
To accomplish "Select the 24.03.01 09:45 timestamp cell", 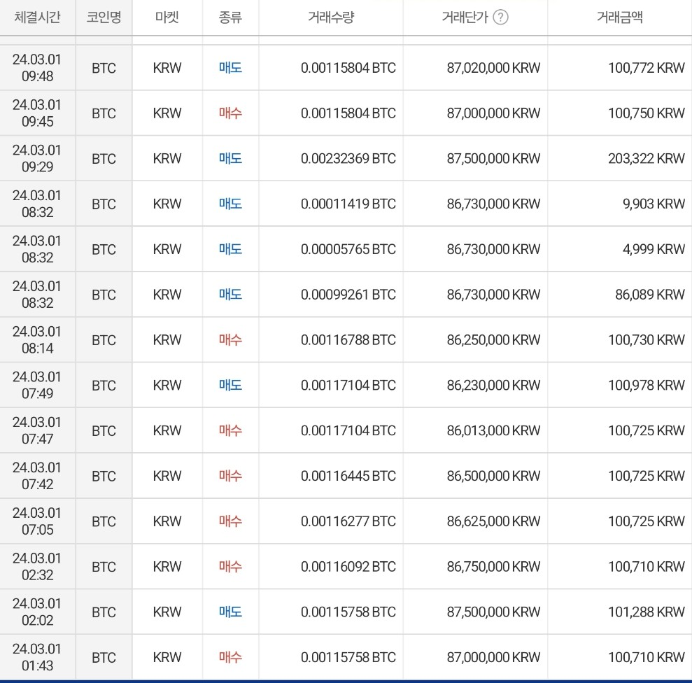I will (x=37, y=113).
